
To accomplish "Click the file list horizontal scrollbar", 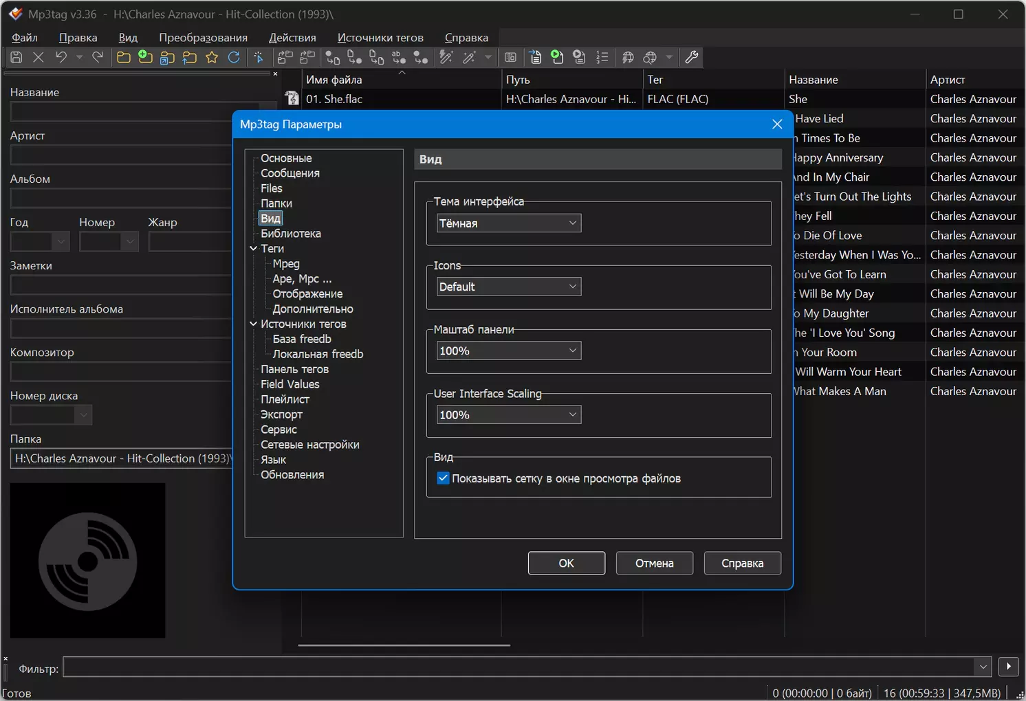I will coord(404,645).
